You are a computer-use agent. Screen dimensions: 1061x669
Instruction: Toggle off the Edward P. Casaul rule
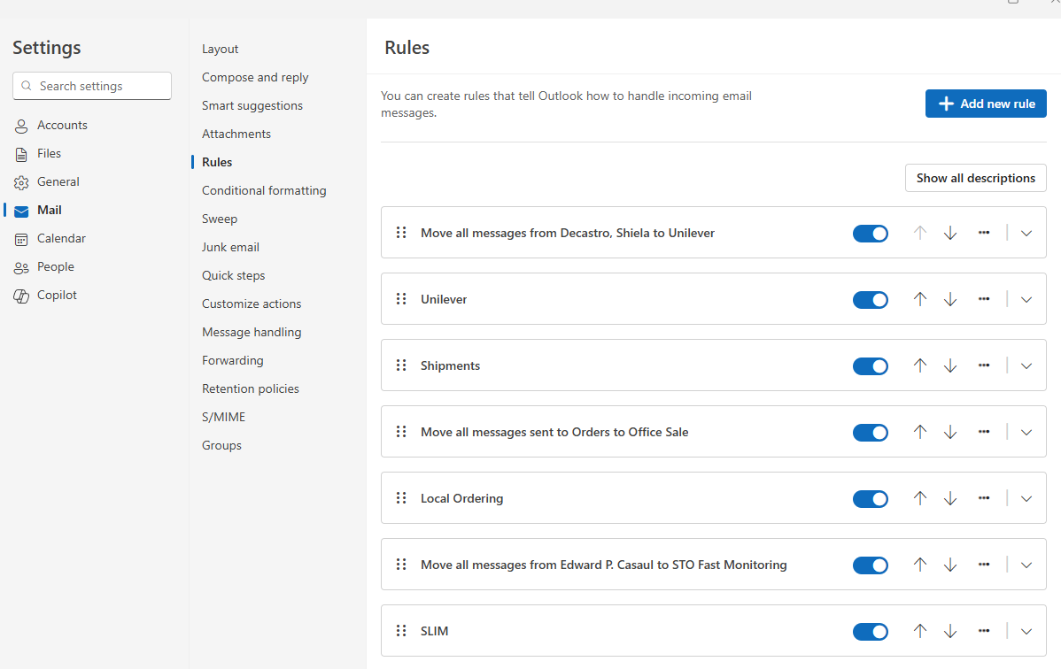870,565
